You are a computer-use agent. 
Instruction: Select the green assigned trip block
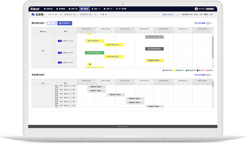94,52
